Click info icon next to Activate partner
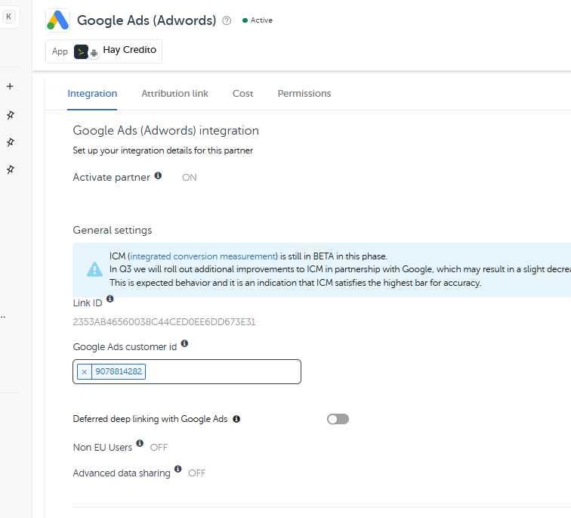Screen dimensions: 571x518 tap(158, 175)
